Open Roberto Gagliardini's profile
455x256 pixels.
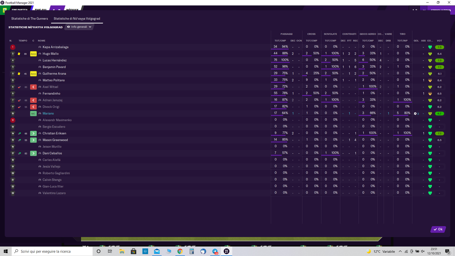tap(56, 173)
